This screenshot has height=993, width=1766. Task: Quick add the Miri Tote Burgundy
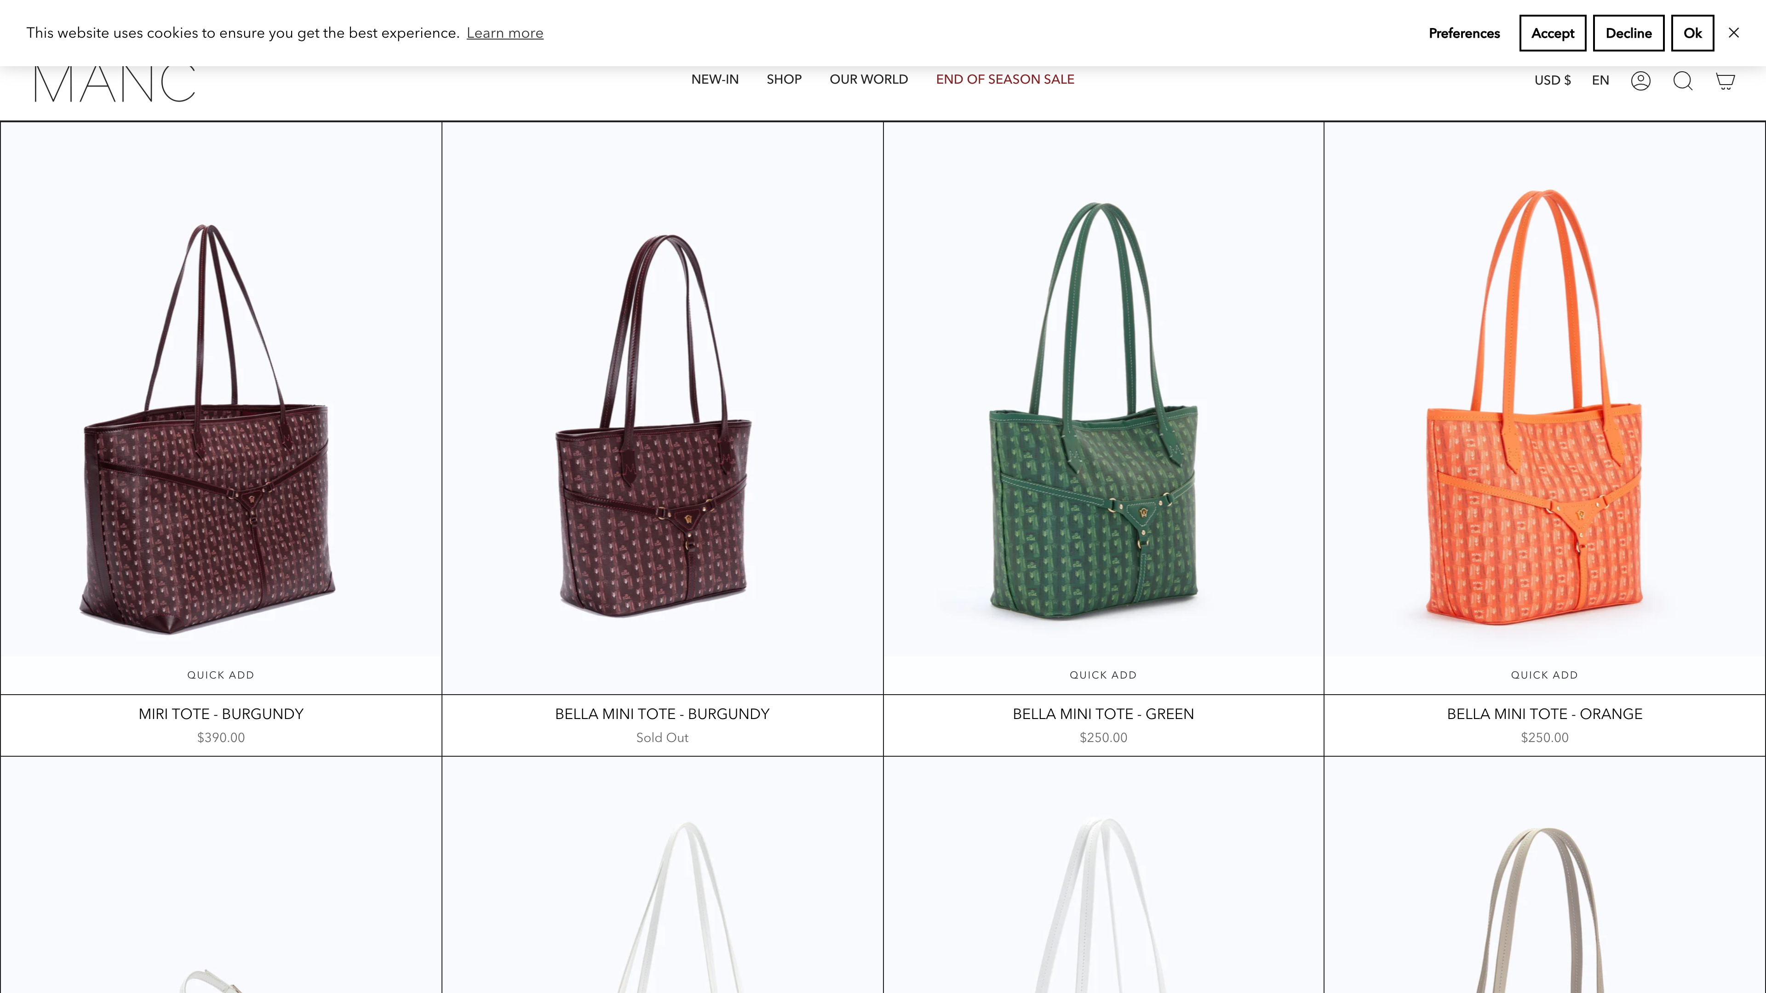tap(221, 675)
